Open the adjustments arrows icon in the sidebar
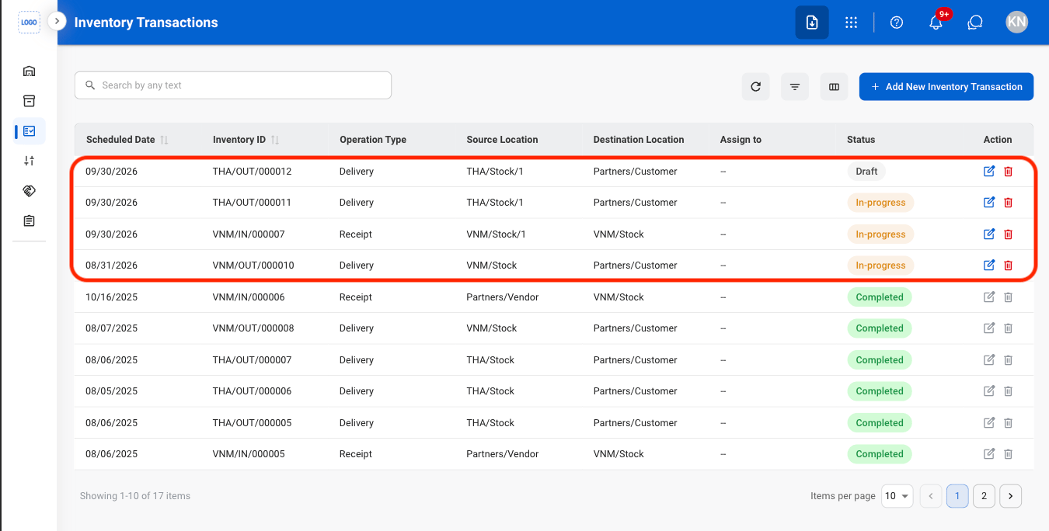This screenshot has width=1049, height=531. point(29,161)
